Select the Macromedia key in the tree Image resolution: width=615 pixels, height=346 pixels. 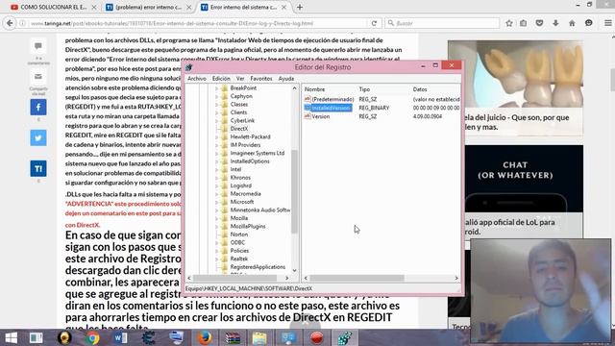pos(245,194)
